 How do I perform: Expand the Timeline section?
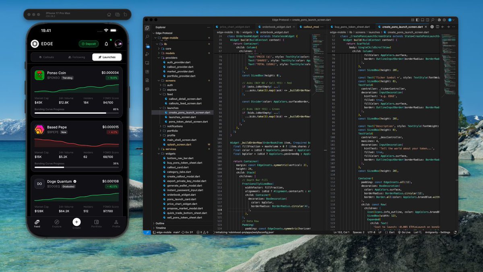click(182, 228)
